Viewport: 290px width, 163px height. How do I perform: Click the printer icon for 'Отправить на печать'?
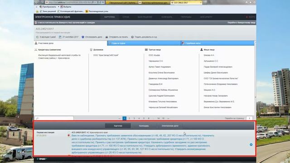point(106,37)
